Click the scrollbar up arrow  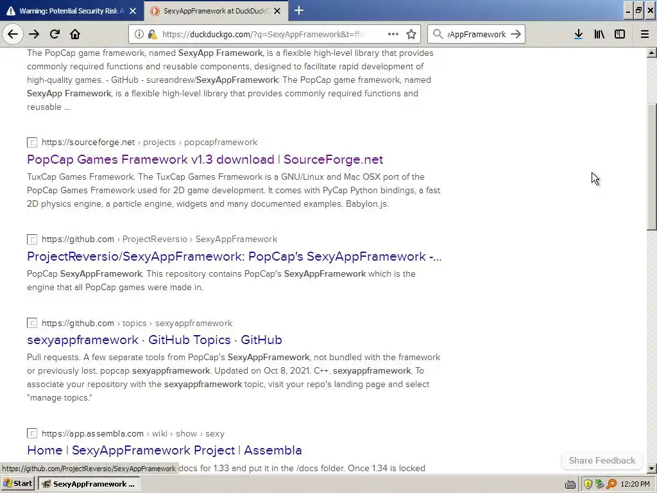click(652, 53)
